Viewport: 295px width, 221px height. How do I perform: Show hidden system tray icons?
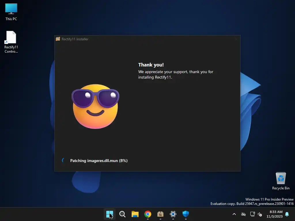234,214
